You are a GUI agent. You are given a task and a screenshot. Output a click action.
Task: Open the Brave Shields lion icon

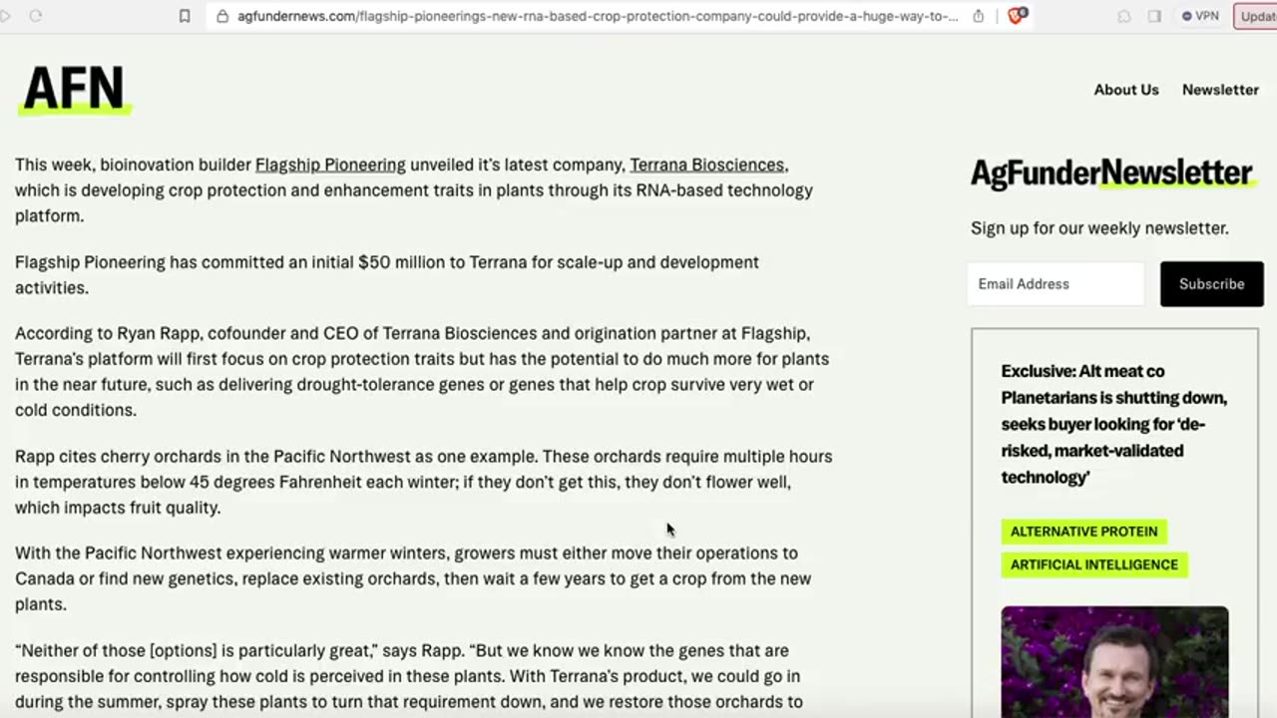coord(1017,16)
